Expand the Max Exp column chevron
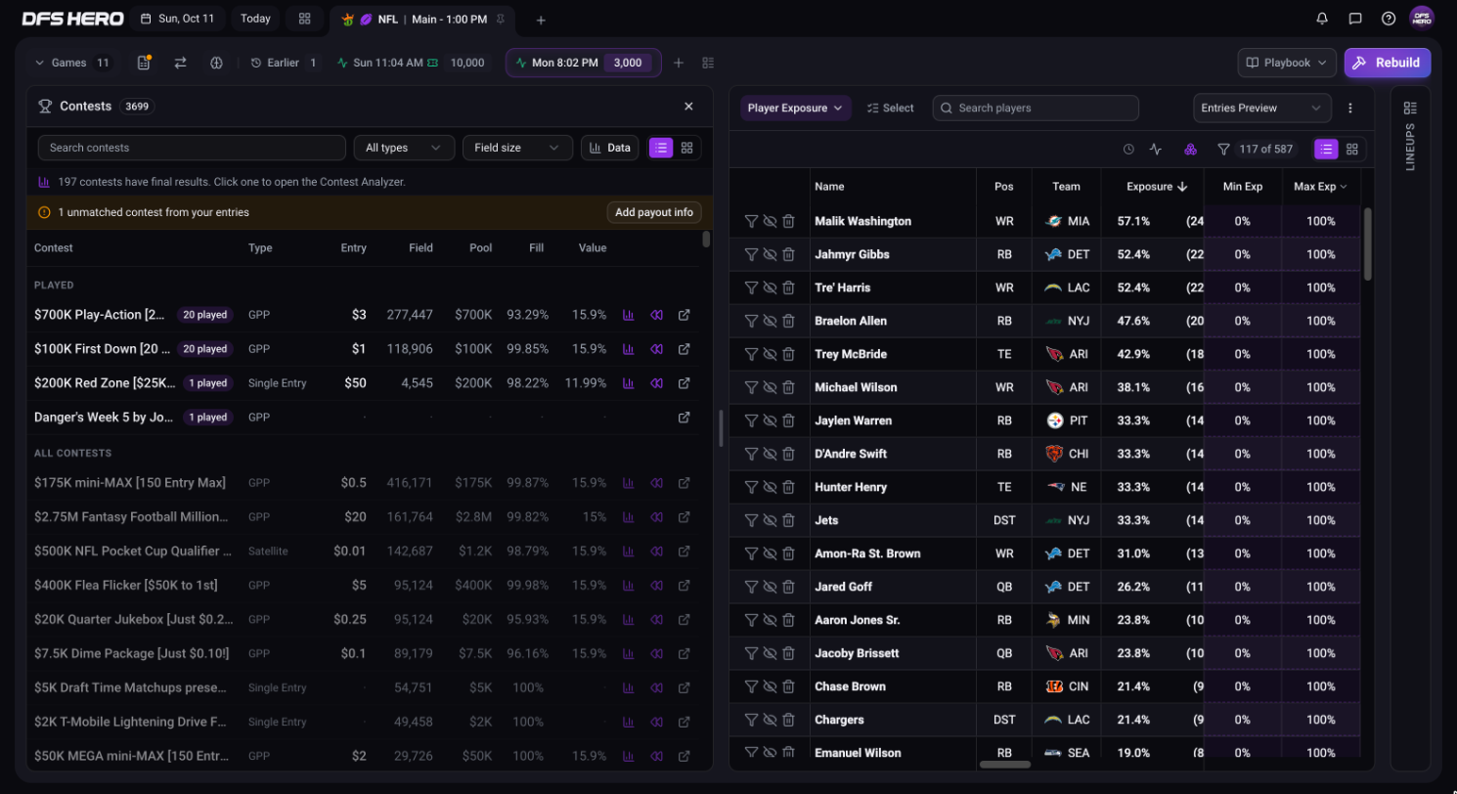This screenshot has height=794, width=1457. (1344, 186)
